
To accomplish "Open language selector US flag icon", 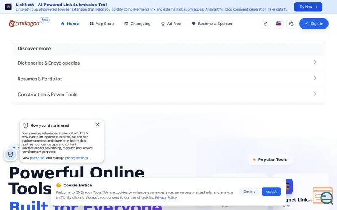I will pos(278,24).
